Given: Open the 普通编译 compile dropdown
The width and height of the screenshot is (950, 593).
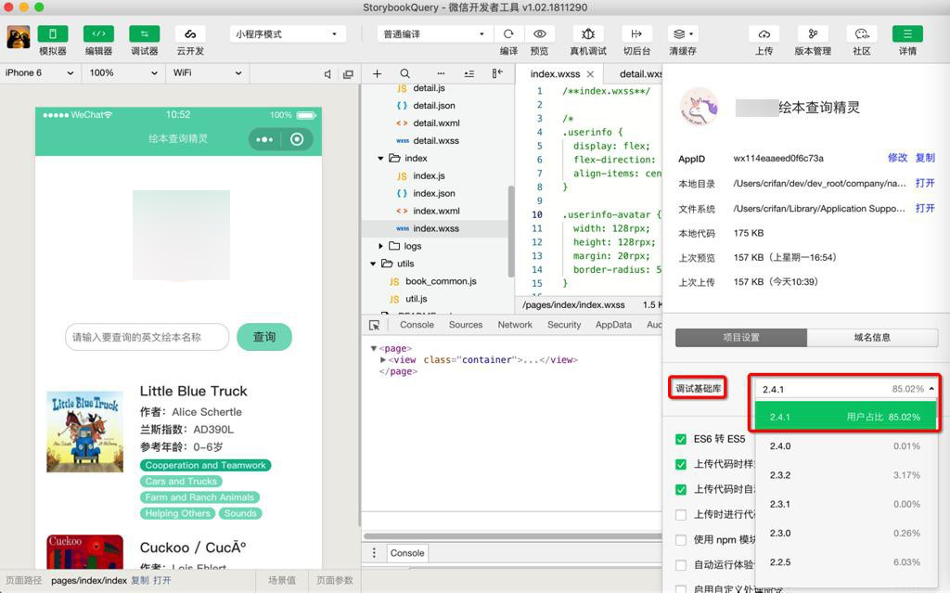Looking at the screenshot, I should (x=434, y=34).
